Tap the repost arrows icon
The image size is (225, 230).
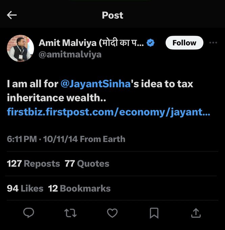pos(70,212)
